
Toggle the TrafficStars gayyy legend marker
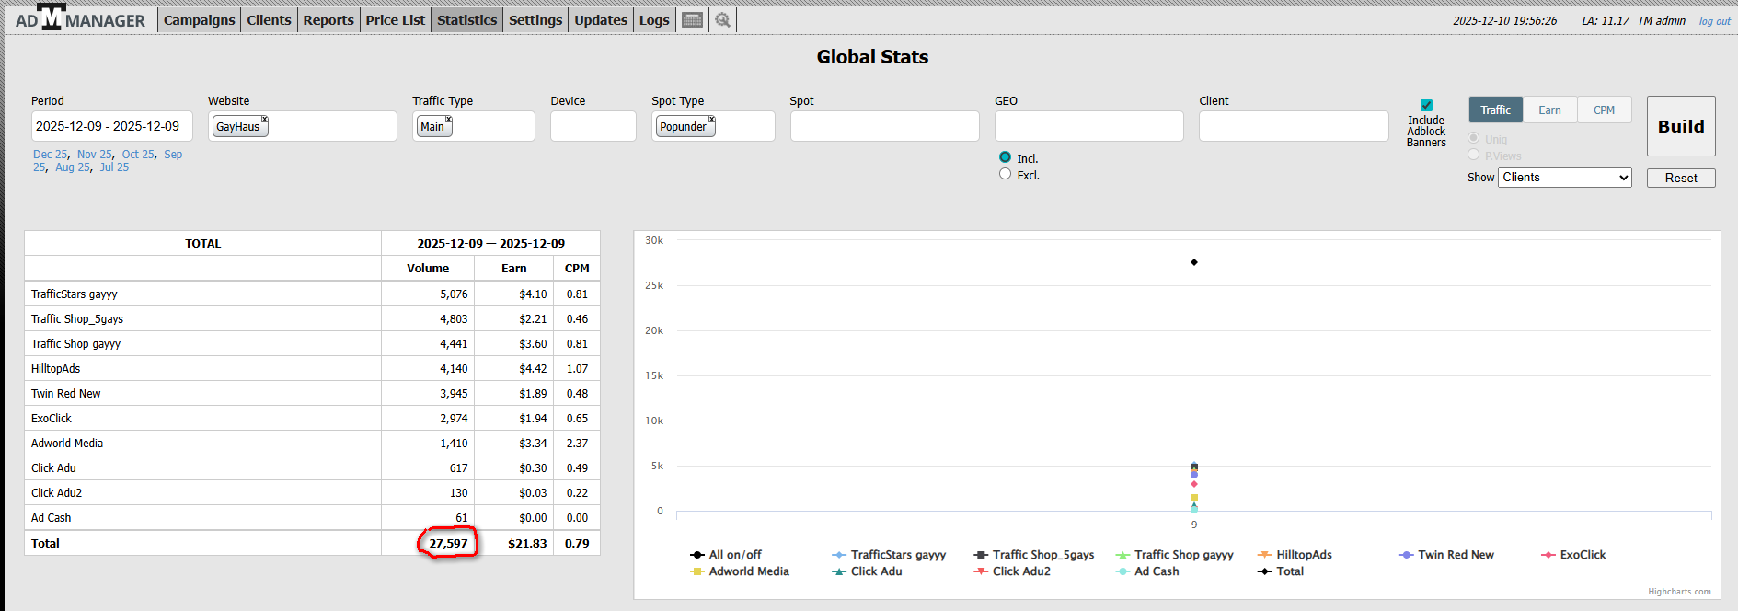839,555
